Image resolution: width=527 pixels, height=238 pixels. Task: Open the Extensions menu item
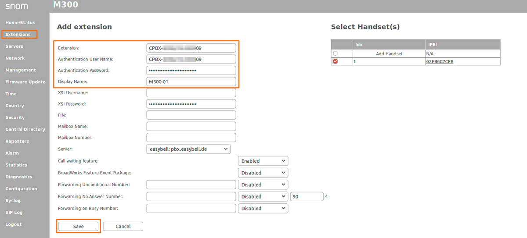tap(18, 34)
